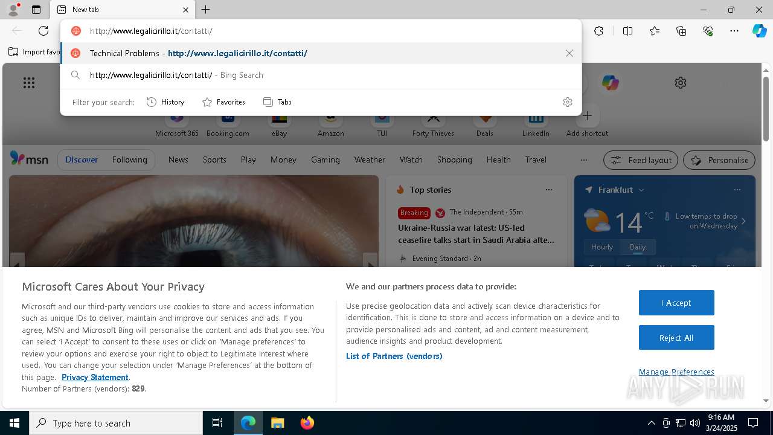The height and width of the screenshot is (435, 773).
Task: Switch to the Following tab
Action: tap(129, 159)
